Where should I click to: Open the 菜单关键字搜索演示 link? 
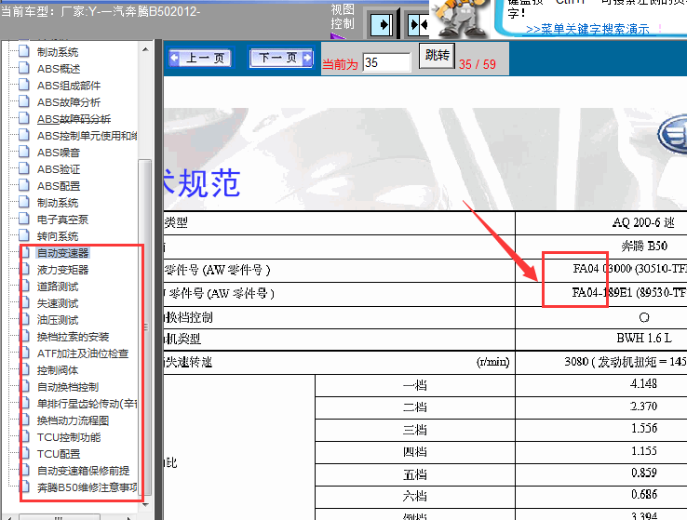tap(587, 30)
